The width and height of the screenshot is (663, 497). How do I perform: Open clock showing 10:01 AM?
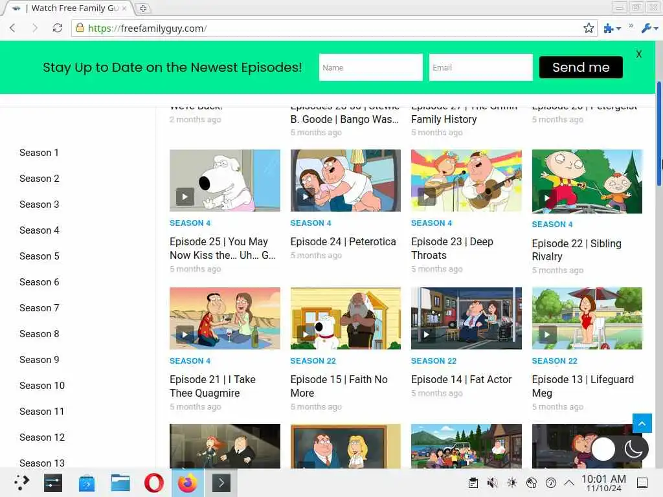(x=603, y=483)
